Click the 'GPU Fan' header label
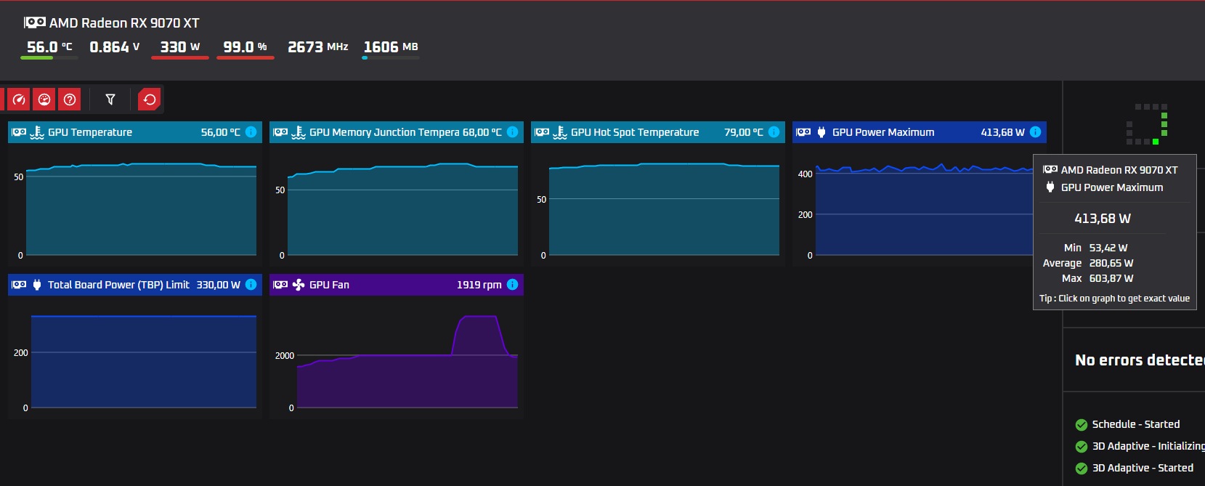1205x486 pixels. click(329, 285)
